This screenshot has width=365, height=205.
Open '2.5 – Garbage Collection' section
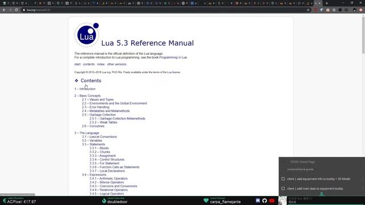(x=99, y=114)
